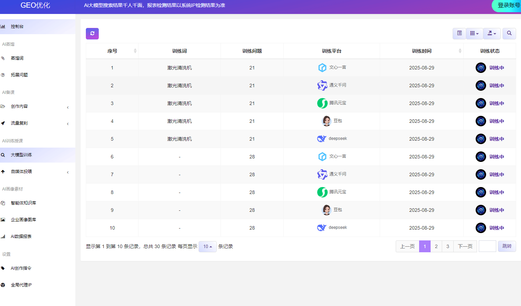The width and height of the screenshot is (521, 306).
Task: Toggle sorting on the 训练时间 column
Action: pyautogui.click(x=460, y=51)
